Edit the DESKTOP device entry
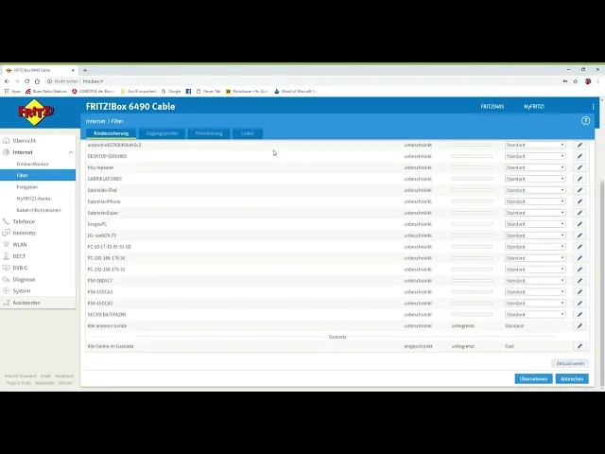The height and width of the screenshot is (454, 605). click(579, 156)
